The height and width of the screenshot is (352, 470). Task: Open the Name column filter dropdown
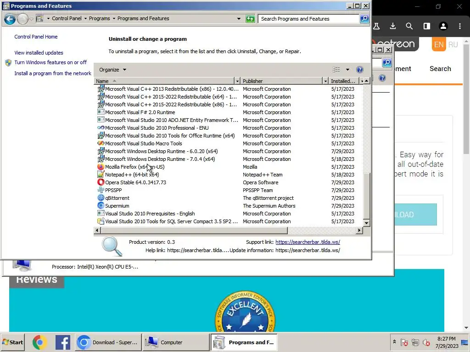(237, 81)
